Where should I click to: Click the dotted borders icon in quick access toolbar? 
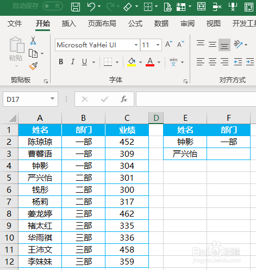coord(148,7)
